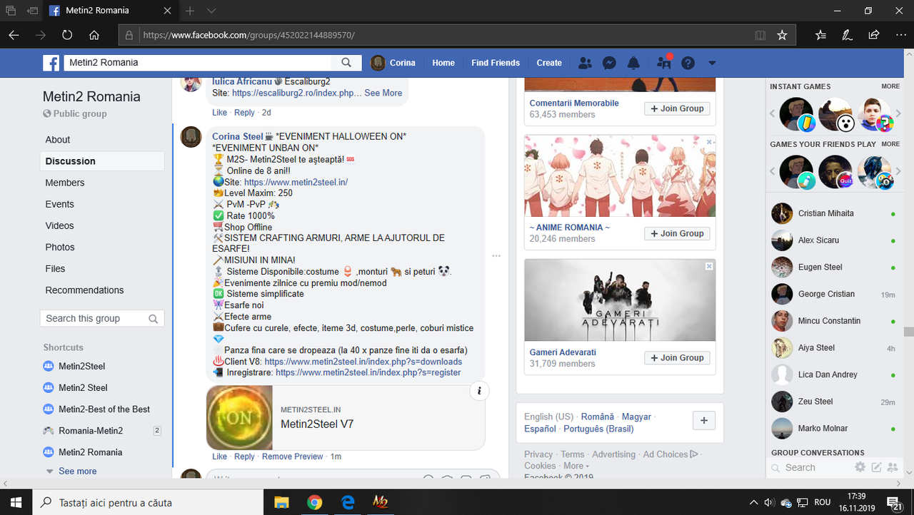Viewport: 914px width, 515px height.
Task: Click the Windows Start button
Action: click(16, 503)
